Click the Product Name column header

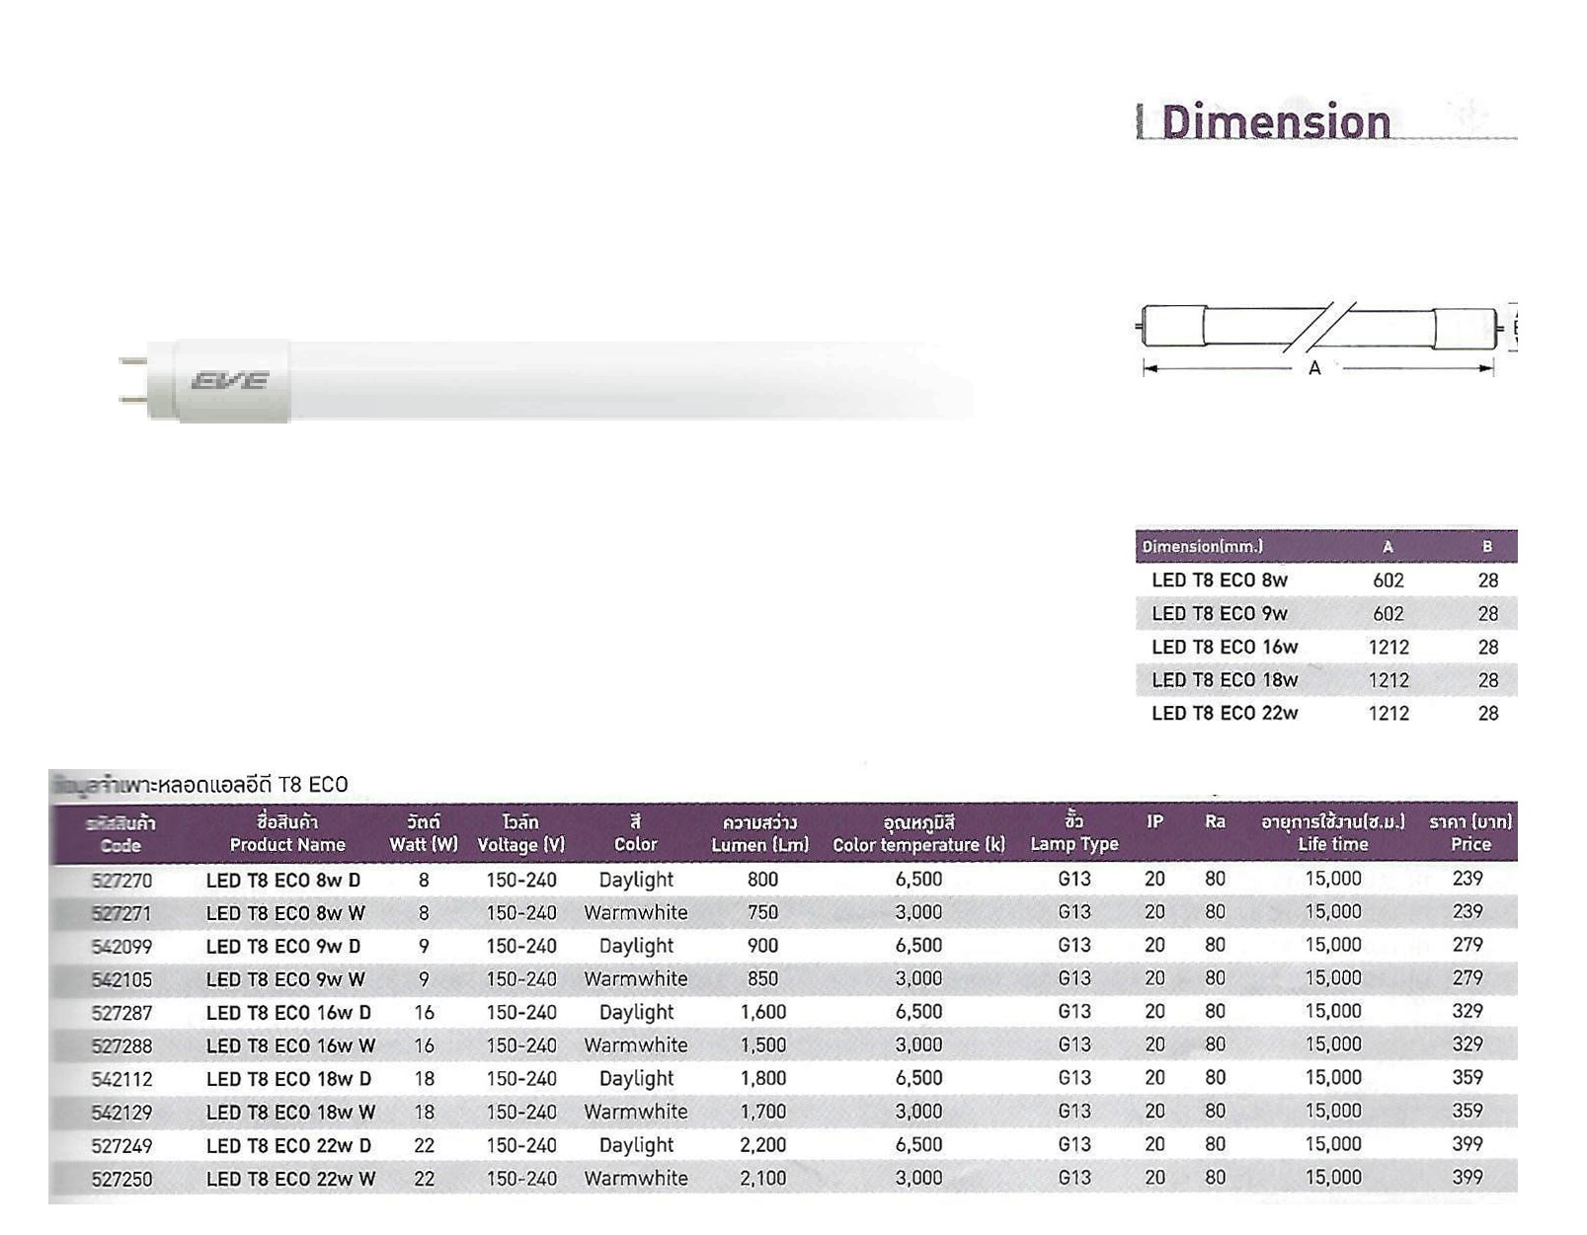point(287,833)
